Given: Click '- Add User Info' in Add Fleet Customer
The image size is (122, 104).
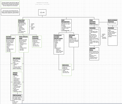Looking at the screenshot, I should pos(35,45).
